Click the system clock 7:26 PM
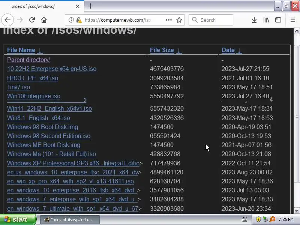 click(x=286, y=219)
